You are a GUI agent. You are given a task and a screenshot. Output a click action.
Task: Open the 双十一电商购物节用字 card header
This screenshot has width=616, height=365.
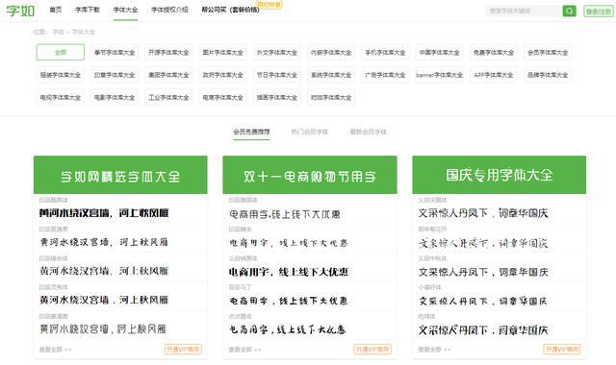(310, 175)
